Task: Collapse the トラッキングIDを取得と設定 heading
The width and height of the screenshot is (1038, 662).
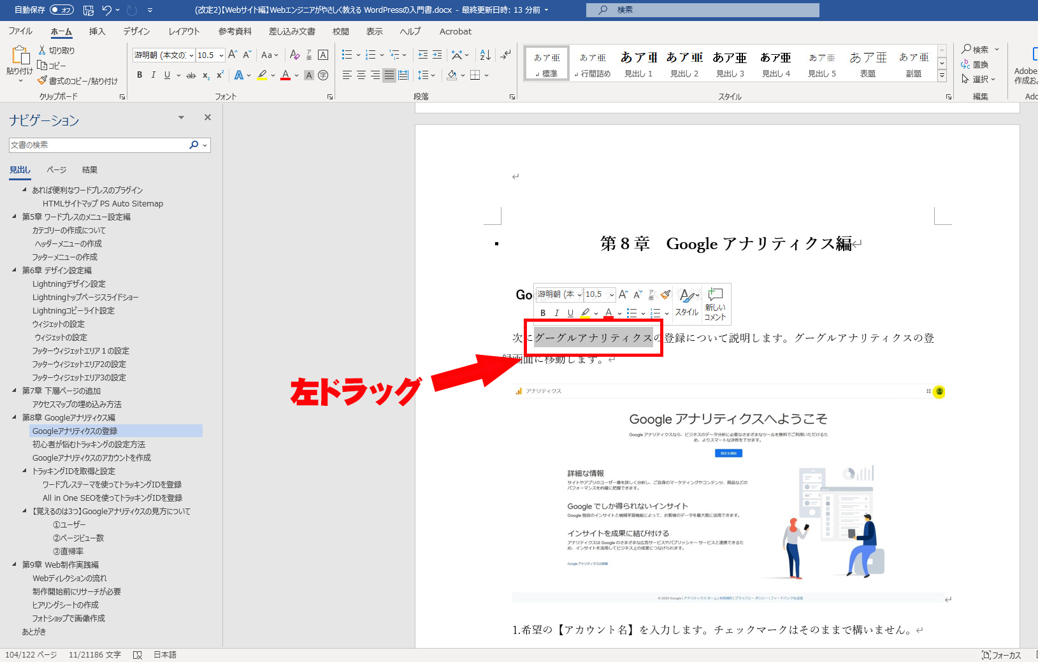Action: coord(24,471)
